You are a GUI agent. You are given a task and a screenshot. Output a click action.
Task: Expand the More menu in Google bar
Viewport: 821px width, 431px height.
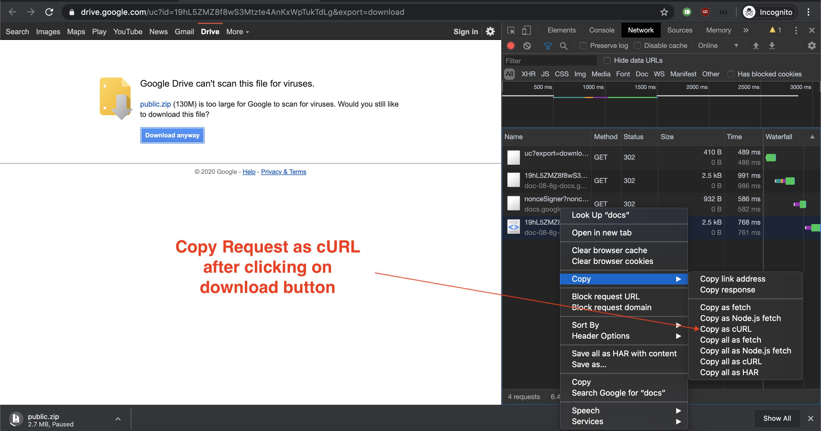pyautogui.click(x=237, y=32)
